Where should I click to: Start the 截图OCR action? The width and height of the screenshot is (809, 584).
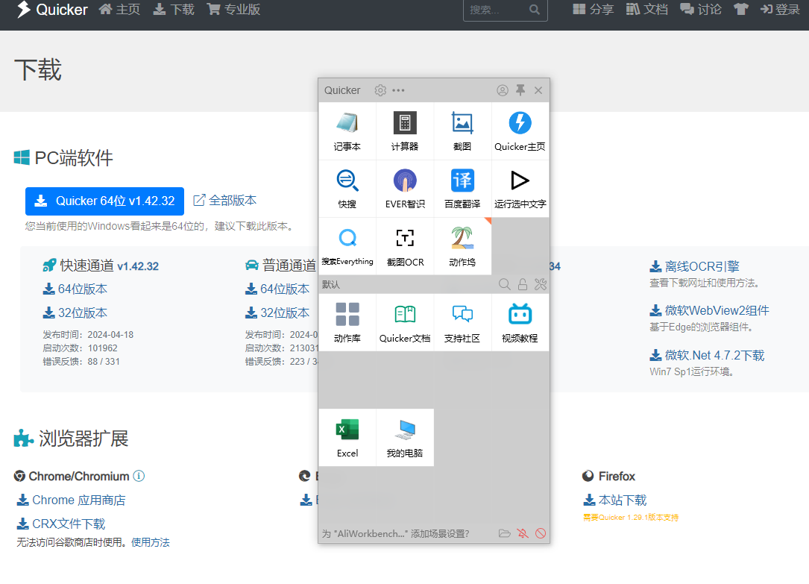[405, 246]
